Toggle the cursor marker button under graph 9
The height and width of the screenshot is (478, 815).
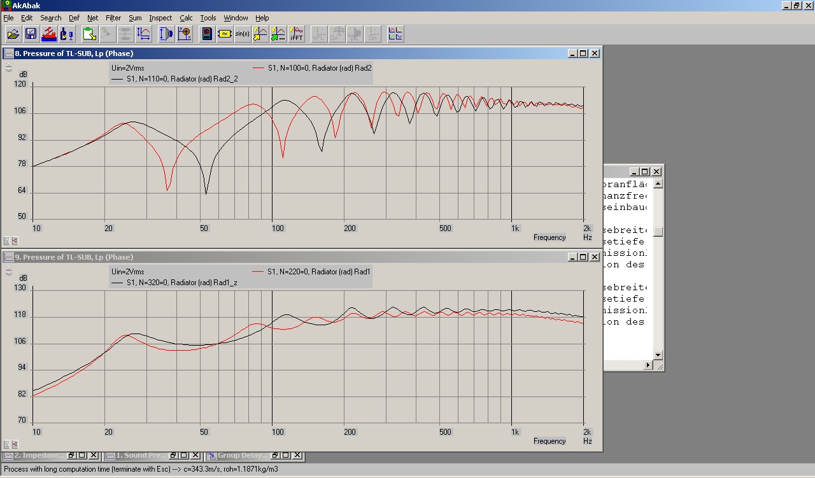pos(15,444)
